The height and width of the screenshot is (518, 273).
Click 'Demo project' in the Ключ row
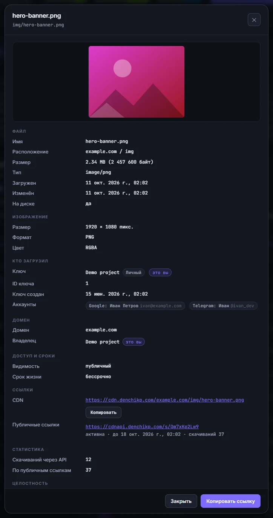tap(102, 272)
